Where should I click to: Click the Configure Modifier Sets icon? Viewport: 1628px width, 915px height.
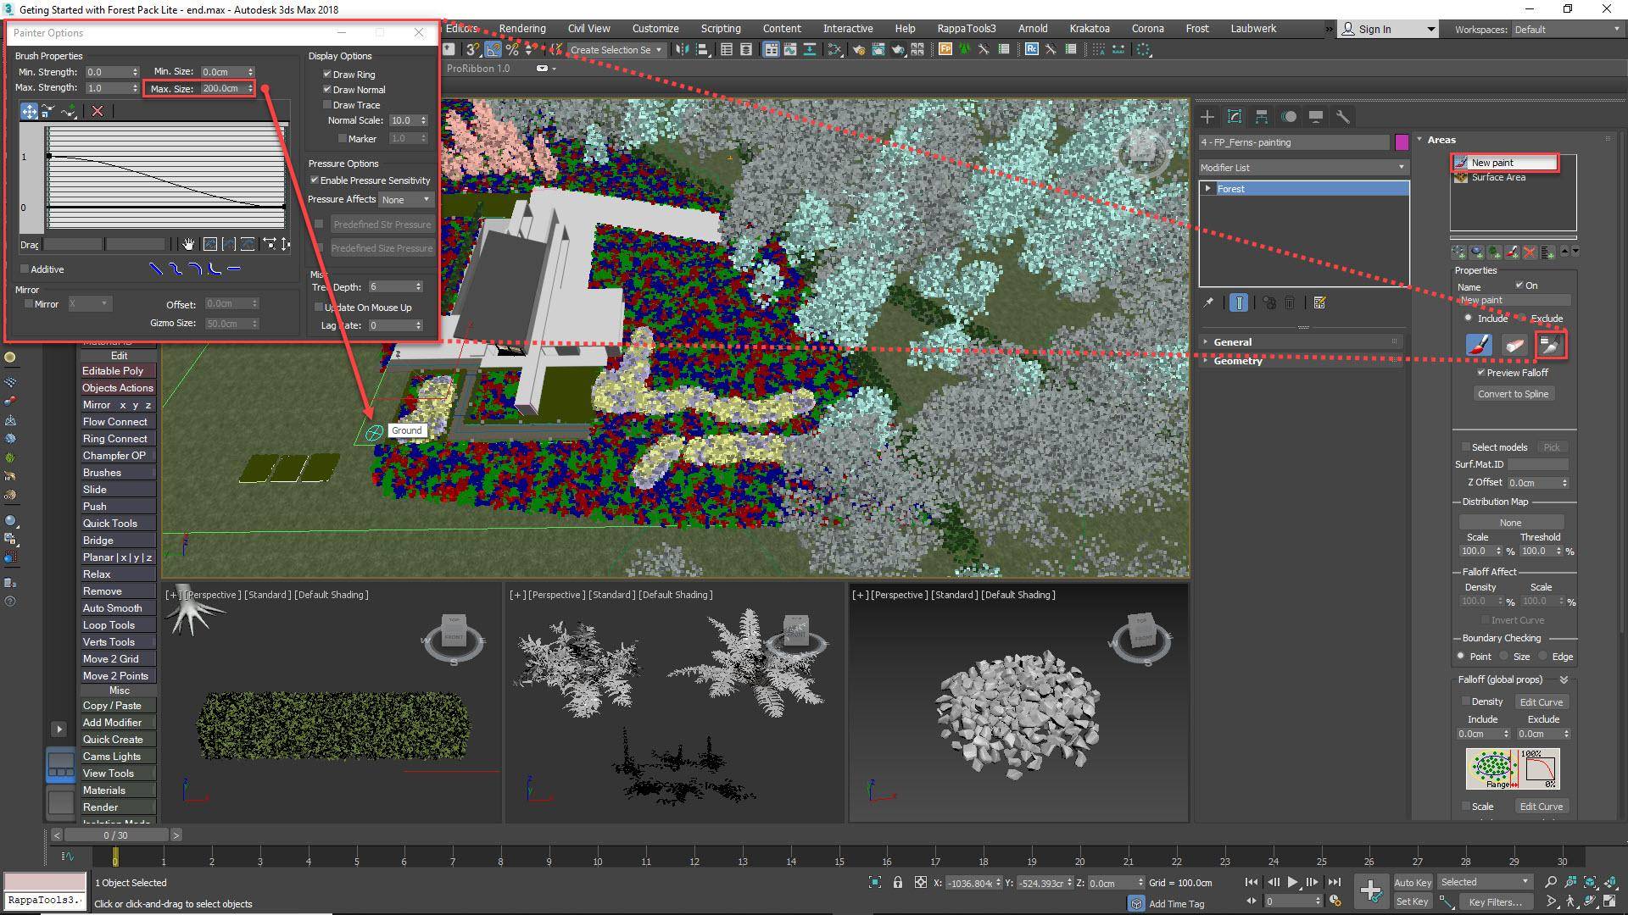point(1318,302)
